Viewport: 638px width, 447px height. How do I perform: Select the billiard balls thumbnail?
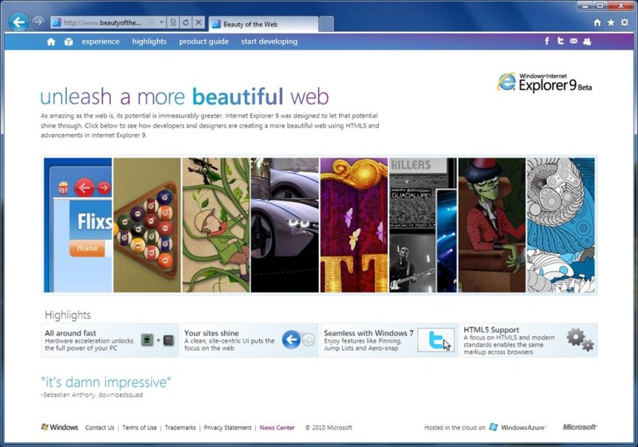point(147,225)
